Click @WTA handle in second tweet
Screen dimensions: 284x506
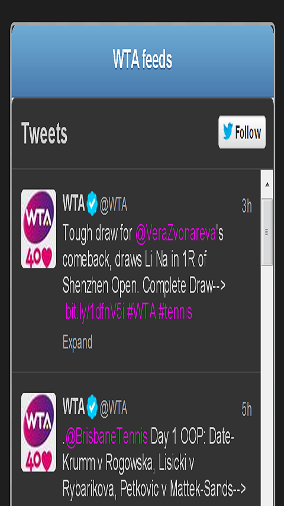(114, 408)
